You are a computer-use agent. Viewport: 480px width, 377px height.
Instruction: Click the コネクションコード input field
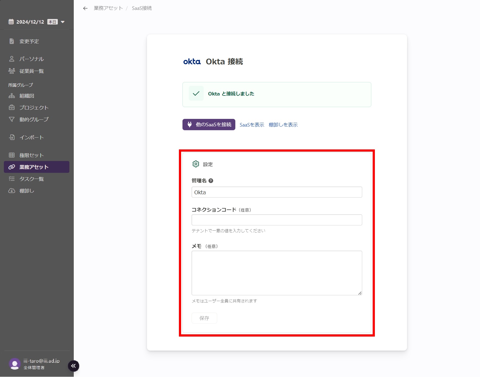coord(277,220)
